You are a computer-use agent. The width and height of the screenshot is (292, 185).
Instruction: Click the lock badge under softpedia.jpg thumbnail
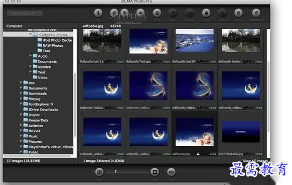pyautogui.click(x=198, y=154)
